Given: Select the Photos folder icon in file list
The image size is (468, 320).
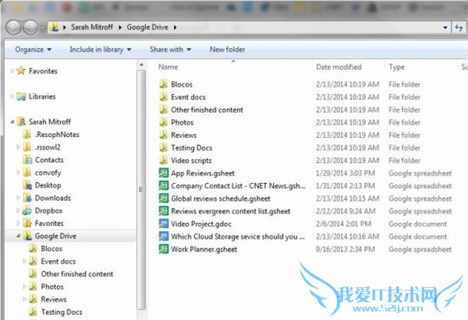Looking at the screenshot, I should [x=163, y=122].
